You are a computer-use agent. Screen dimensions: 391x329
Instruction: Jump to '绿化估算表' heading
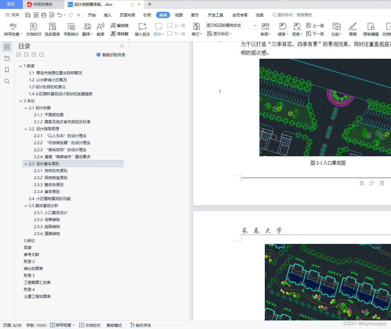pos(33,269)
